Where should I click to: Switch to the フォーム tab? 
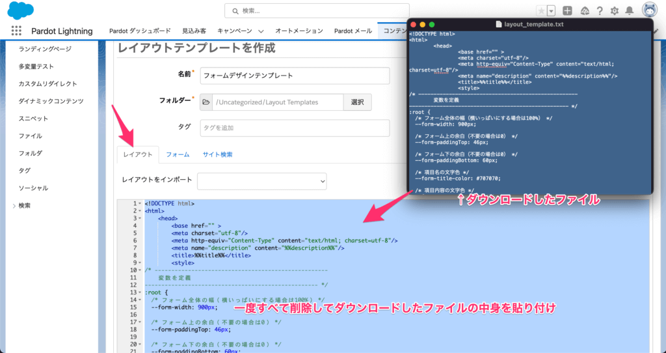[x=178, y=154]
